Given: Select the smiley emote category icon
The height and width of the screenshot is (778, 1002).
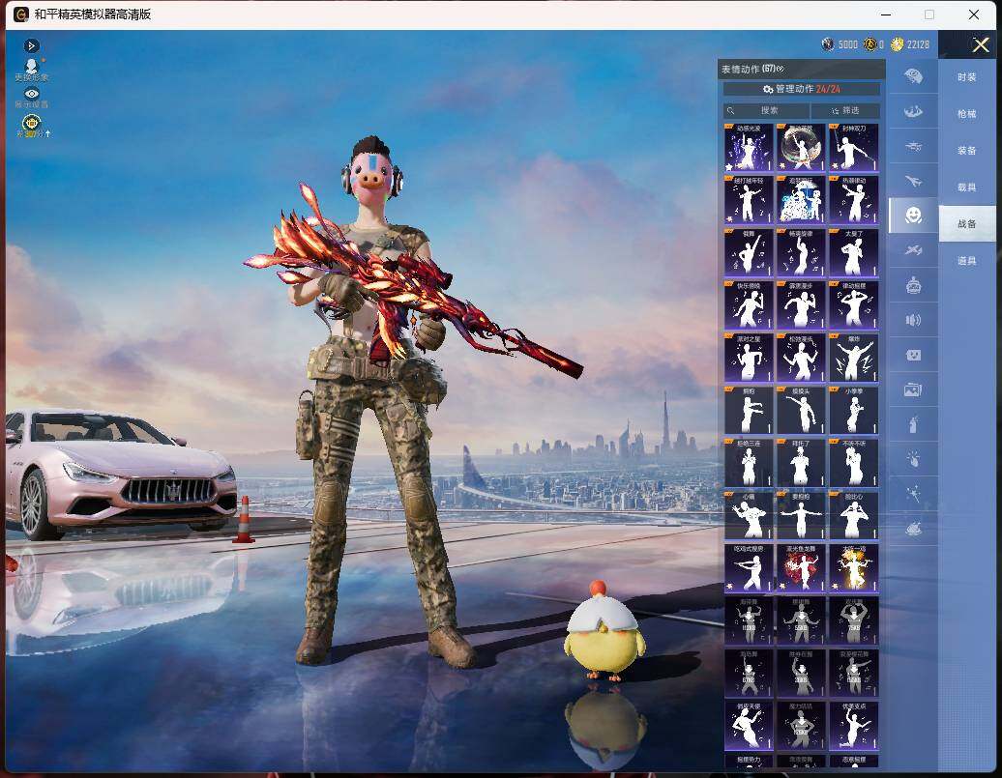Looking at the screenshot, I should click(913, 216).
